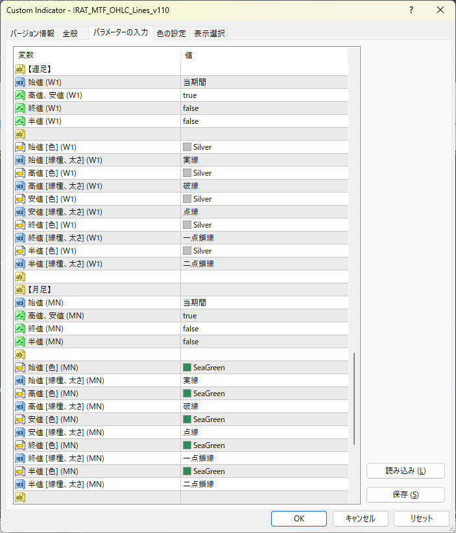Click the boolean icon beside 高値、安値 (W1)
456x533 pixels.
(x=20, y=95)
